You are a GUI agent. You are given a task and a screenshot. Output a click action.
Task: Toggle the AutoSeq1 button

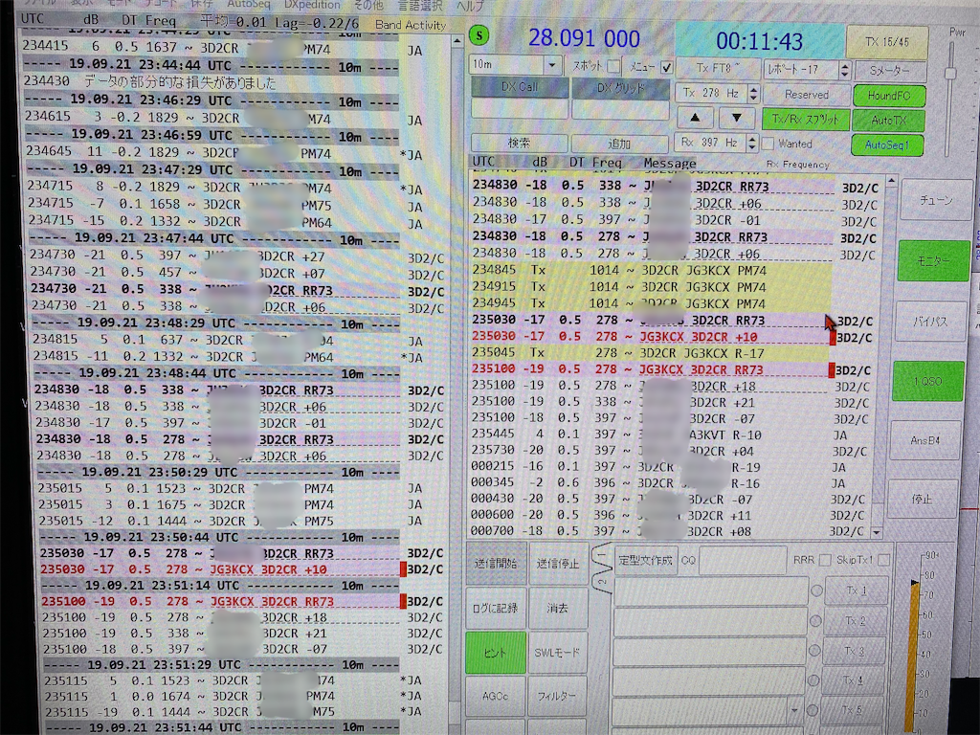(887, 145)
